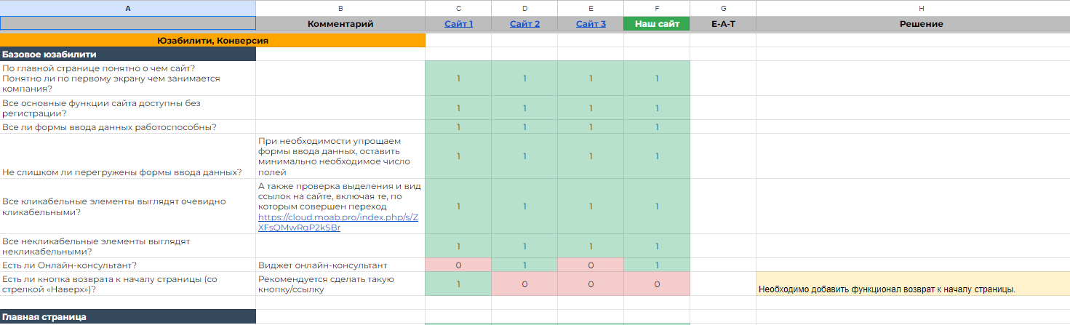The height and width of the screenshot is (325, 1070).
Task: Select the orange Юзабилити, Конверсия section header
Action: coord(212,41)
